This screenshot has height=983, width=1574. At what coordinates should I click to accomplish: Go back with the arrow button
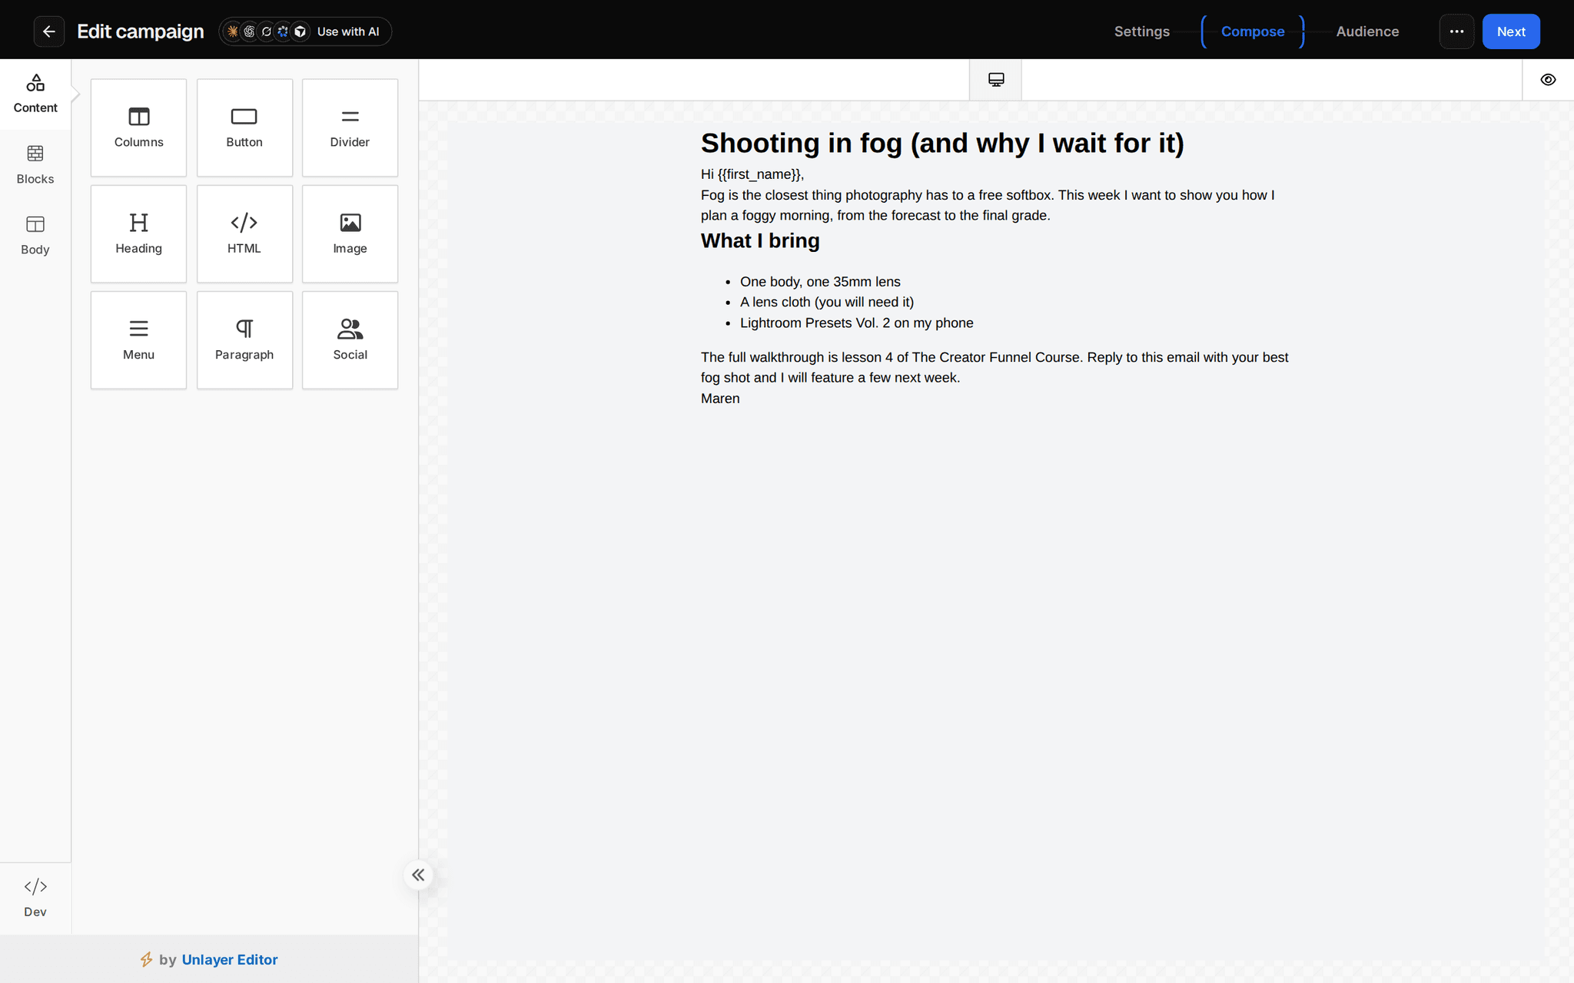48,31
